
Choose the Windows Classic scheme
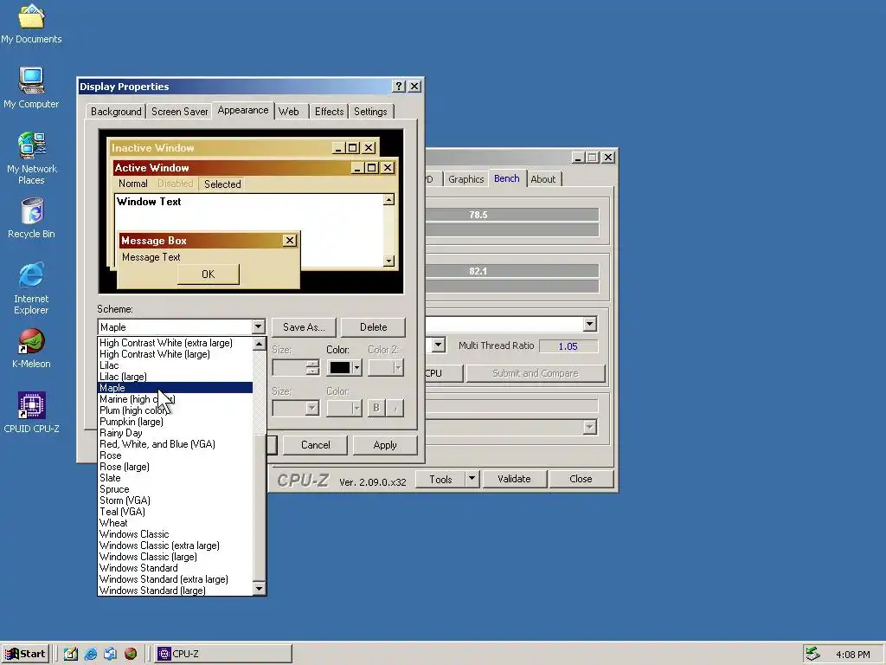pos(175,534)
